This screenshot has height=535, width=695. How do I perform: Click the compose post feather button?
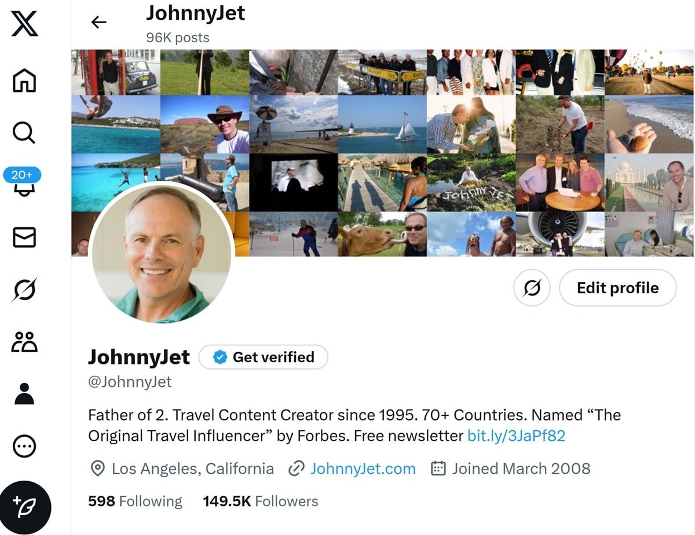coord(25,507)
